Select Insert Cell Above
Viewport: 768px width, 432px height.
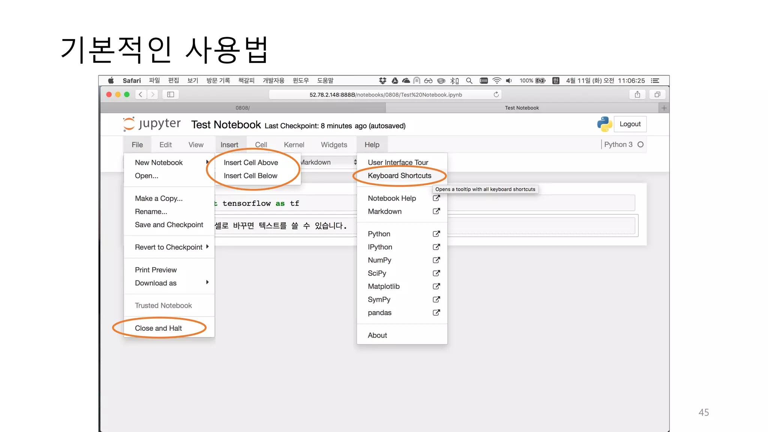click(251, 162)
